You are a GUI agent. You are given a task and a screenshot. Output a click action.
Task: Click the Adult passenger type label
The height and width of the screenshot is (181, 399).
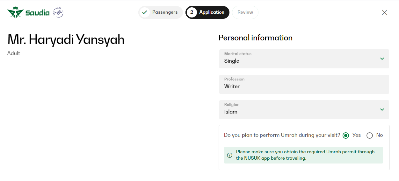click(x=14, y=53)
